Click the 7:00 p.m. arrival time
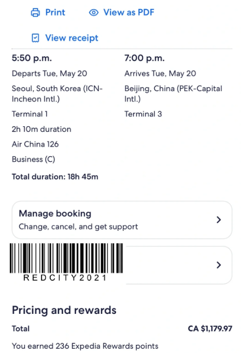 pyautogui.click(x=144, y=58)
